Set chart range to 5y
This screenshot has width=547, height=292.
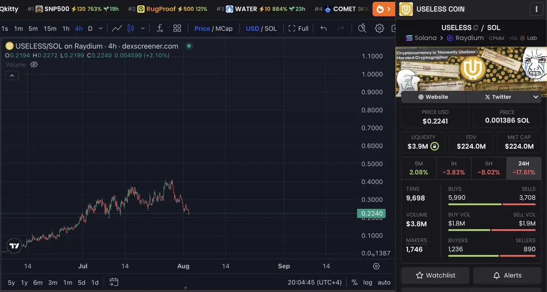(11, 282)
